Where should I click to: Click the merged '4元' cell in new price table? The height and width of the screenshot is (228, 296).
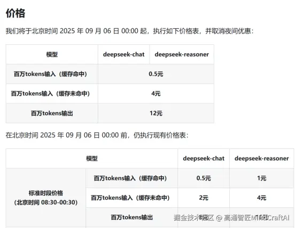pos(156,93)
